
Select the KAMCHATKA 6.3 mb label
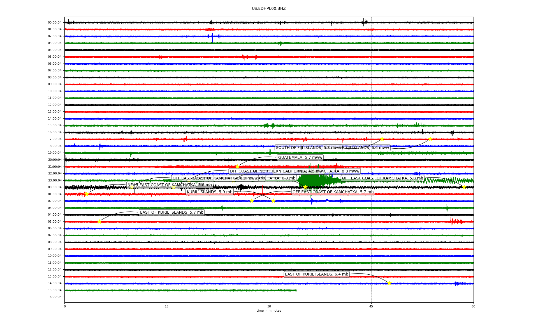(x=277, y=178)
